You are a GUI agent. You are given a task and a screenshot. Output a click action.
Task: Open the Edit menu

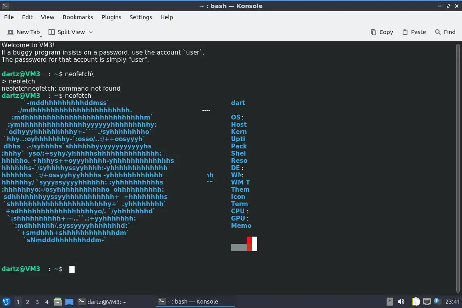[x=27, y=17]
